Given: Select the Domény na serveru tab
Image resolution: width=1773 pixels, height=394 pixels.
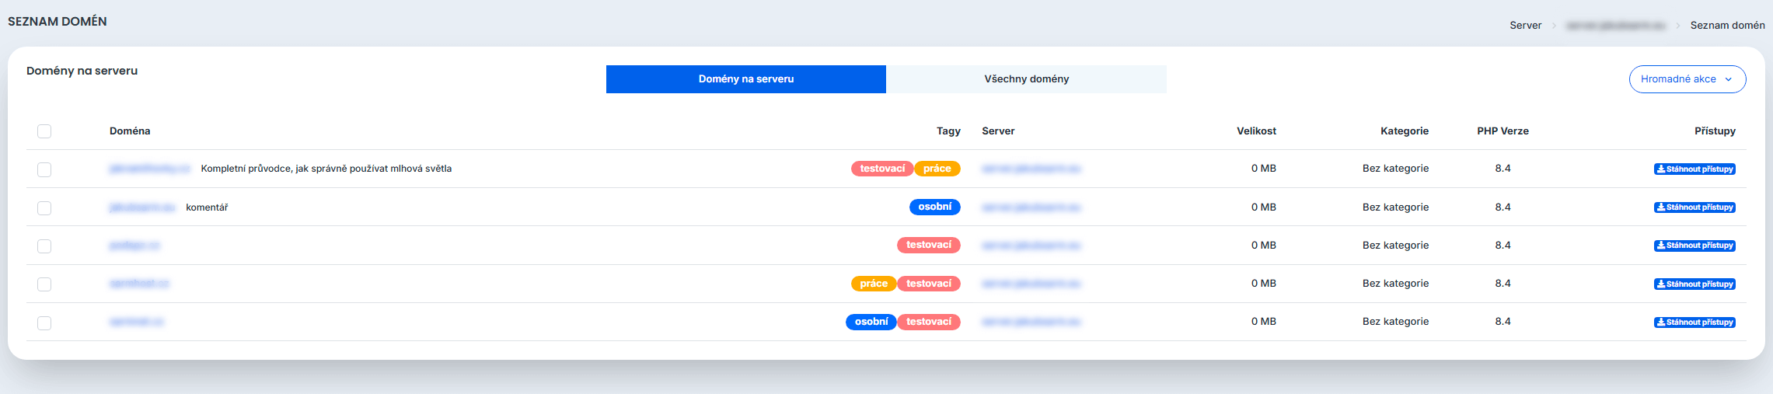Looking at the screenshot, I should (745, 79).
